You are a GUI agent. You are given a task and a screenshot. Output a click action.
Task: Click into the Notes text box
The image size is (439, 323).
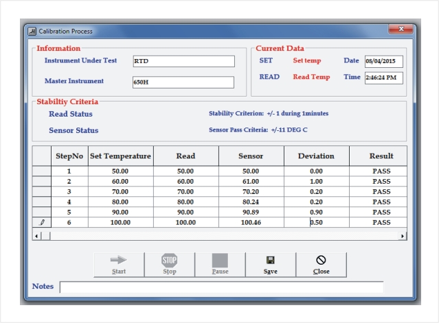[221, 287]
